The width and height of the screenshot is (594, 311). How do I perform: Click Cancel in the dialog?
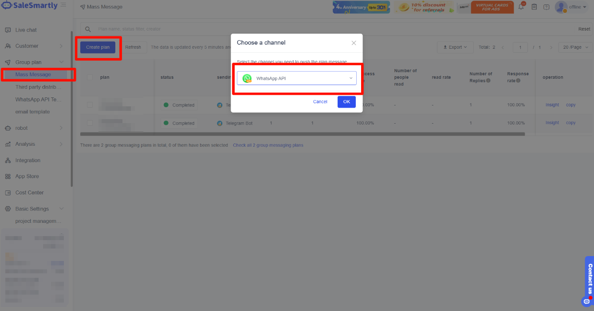[320, 102]
